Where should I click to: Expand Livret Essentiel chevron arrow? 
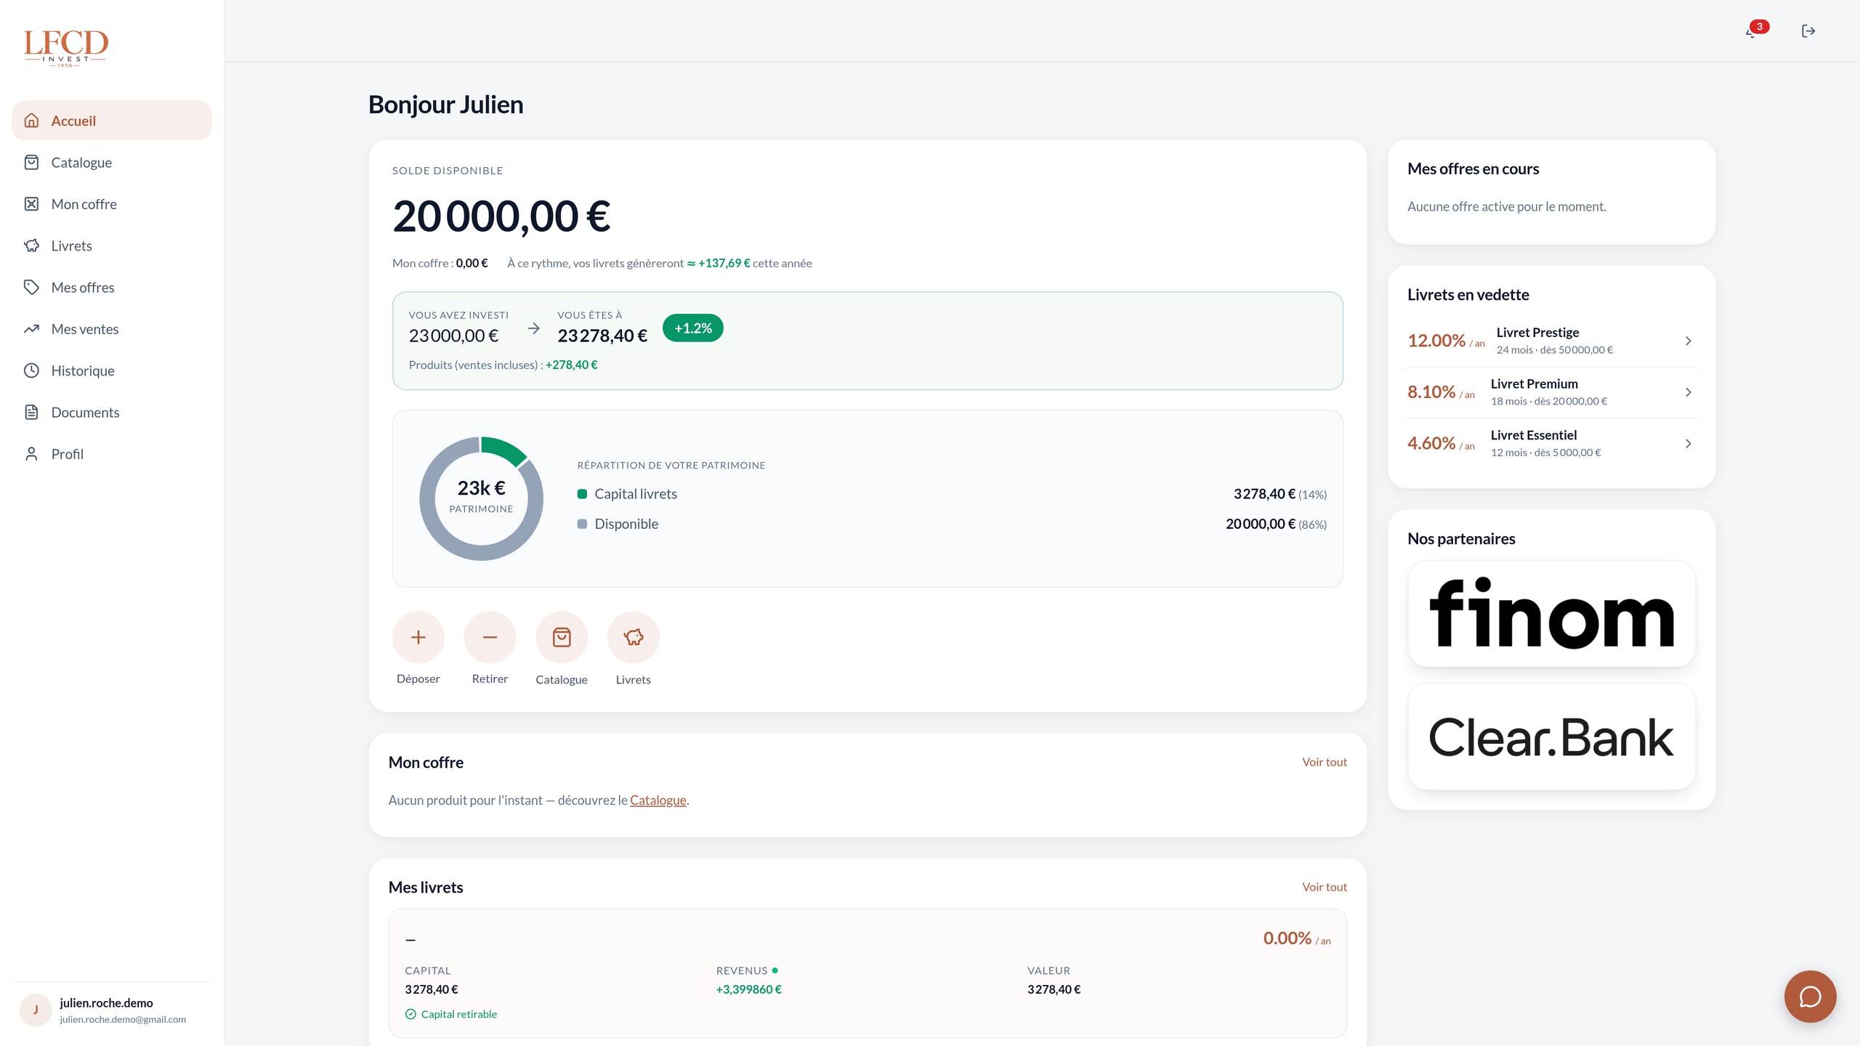(x=1688, y=444)
